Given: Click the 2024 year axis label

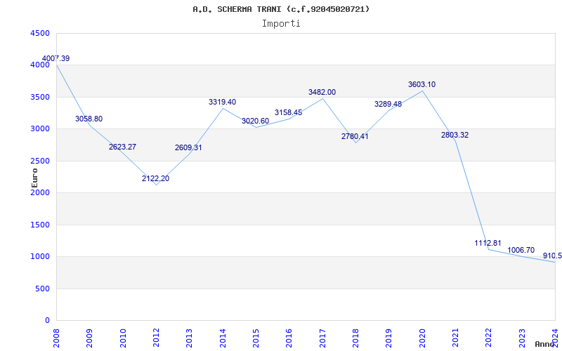Looking at the screenshot, I should tap(555, 338).
